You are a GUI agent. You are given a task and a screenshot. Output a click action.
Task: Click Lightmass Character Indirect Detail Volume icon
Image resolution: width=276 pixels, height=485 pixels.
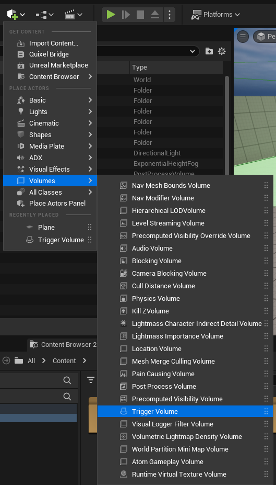[x=123, y=323]
